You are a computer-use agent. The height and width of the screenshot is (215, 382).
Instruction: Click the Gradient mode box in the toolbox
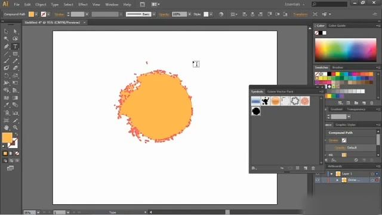11,153
